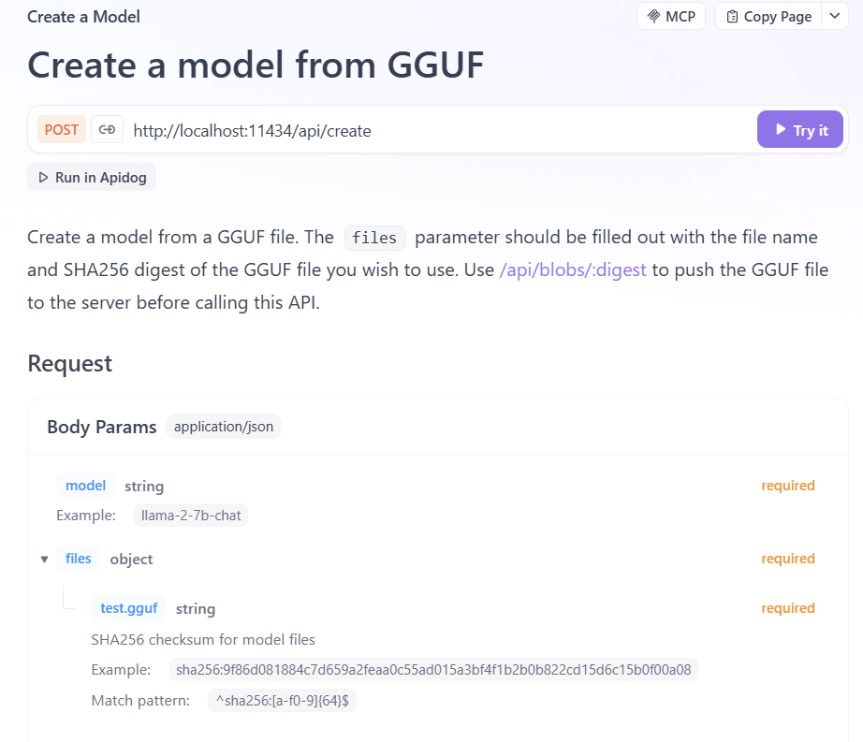Click the Create a Model breadcrumb

tap(83, 17)
